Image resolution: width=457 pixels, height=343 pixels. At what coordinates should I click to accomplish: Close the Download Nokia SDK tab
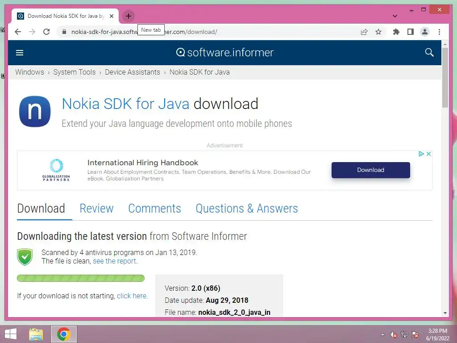111,16
